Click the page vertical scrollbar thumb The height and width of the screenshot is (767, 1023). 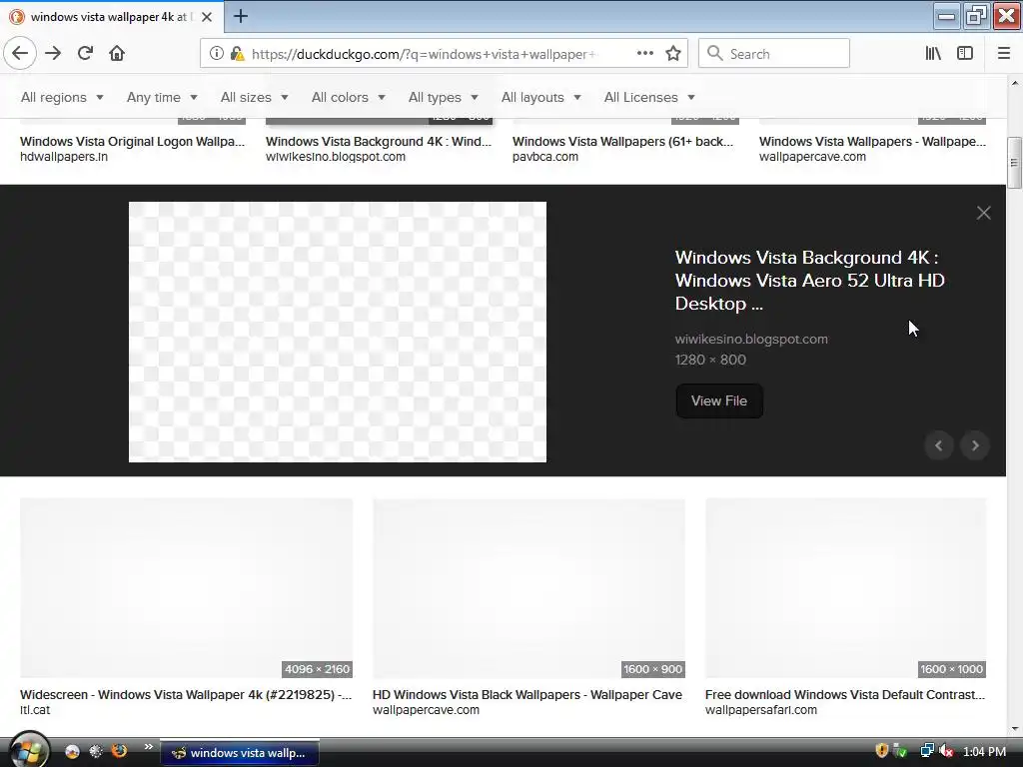tap(1014, 161)
